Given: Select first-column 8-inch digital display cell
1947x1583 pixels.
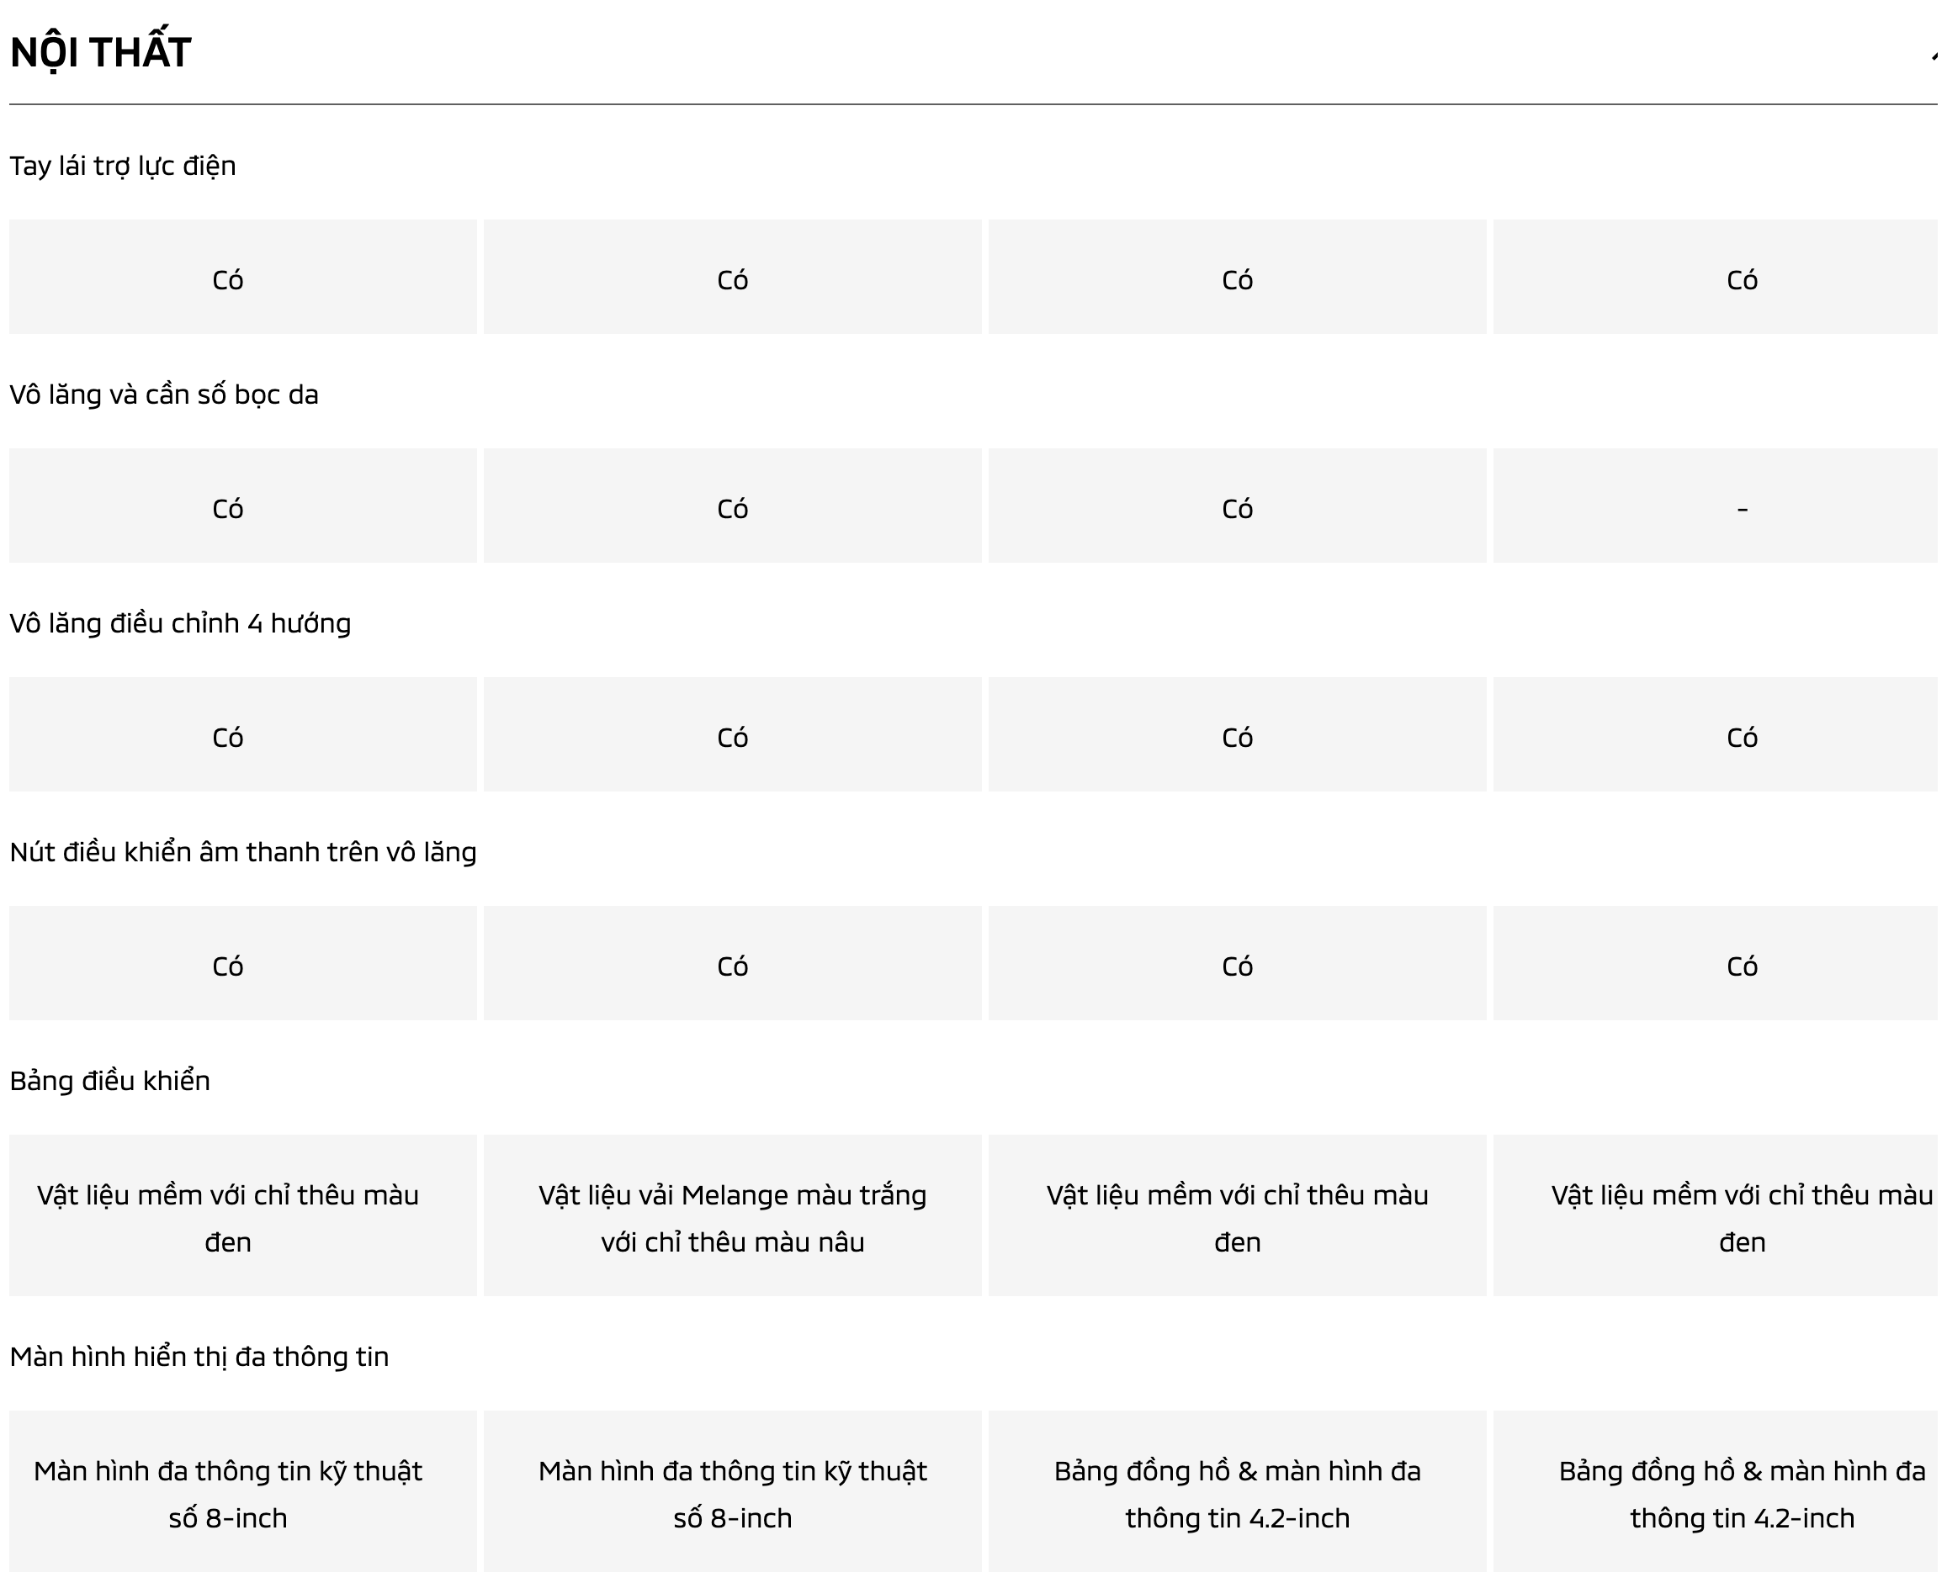Looking at the screenshot, I should click(228, 1494).
